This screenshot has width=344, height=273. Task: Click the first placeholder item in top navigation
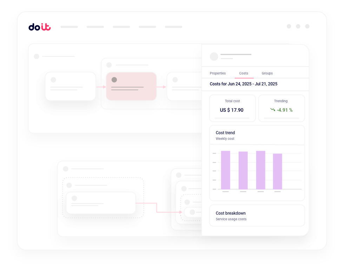click(x=69, y=27)
